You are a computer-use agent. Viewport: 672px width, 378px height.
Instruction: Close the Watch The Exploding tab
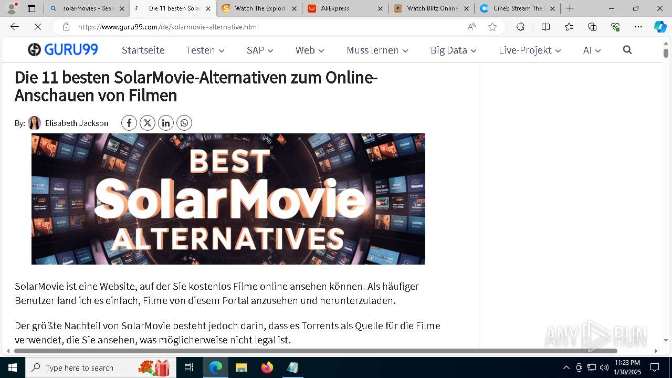coord(294,8)
